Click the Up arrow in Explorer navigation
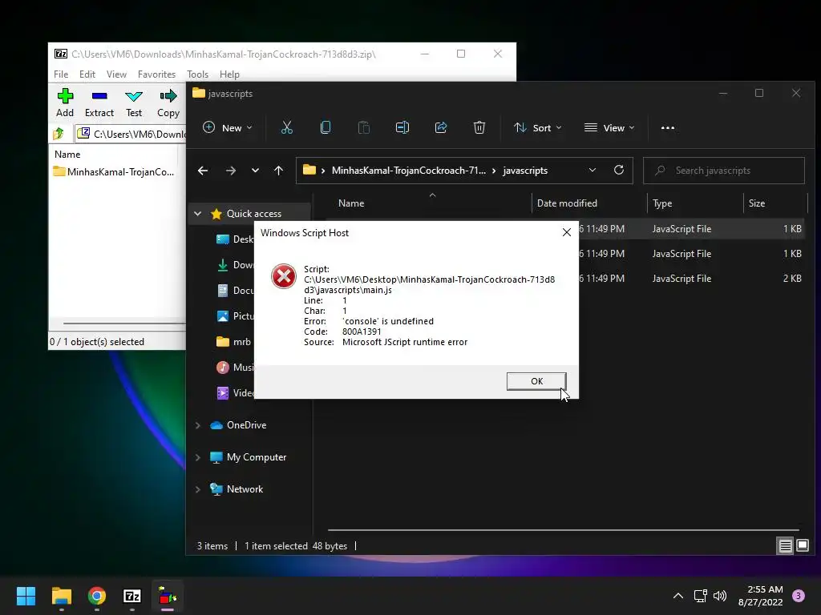Viewport: 821px width, 615px height. point(278,171)
